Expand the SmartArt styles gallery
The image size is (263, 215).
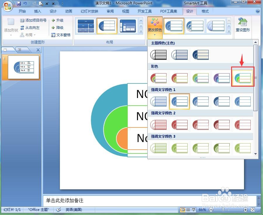229,32
